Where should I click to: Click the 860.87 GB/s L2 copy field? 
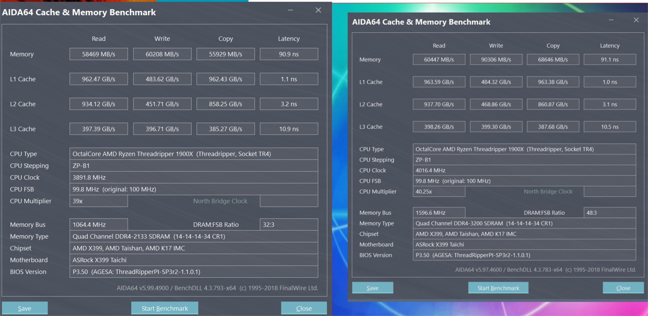point(553,104)
